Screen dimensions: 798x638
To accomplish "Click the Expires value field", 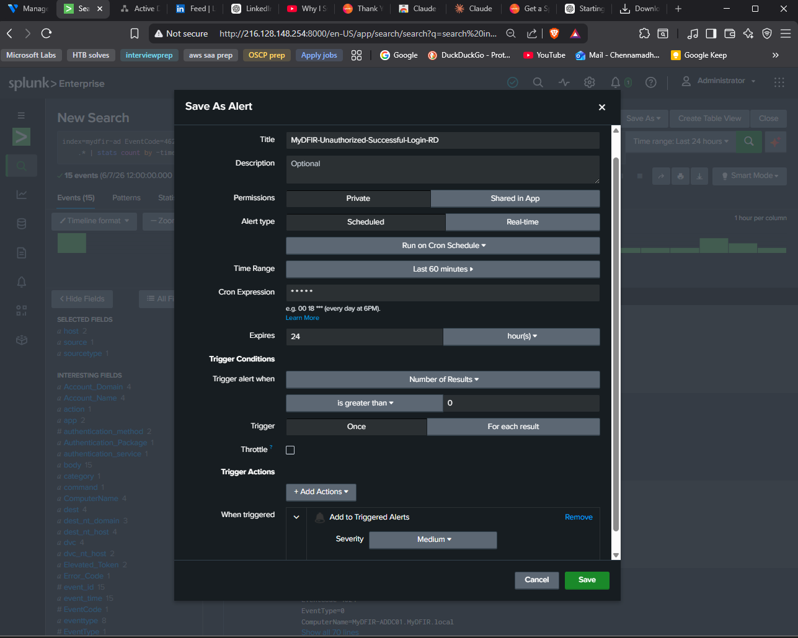I will [x=365, y=336].
